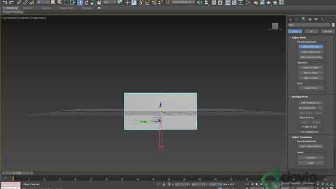Open the Populate ribbon tab
336x189 pixels.
(x=87, y=8)
